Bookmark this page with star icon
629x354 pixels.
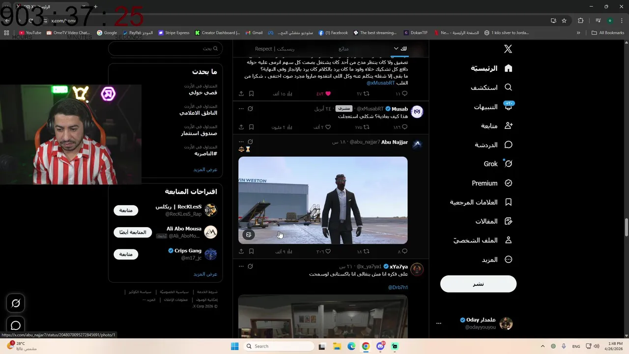(564, 21)
